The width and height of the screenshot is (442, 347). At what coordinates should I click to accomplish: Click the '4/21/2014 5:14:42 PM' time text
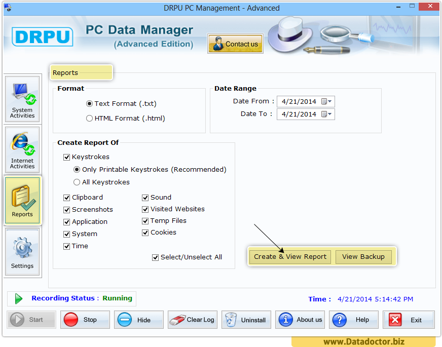pyautogui.click(x=375, y=299)
